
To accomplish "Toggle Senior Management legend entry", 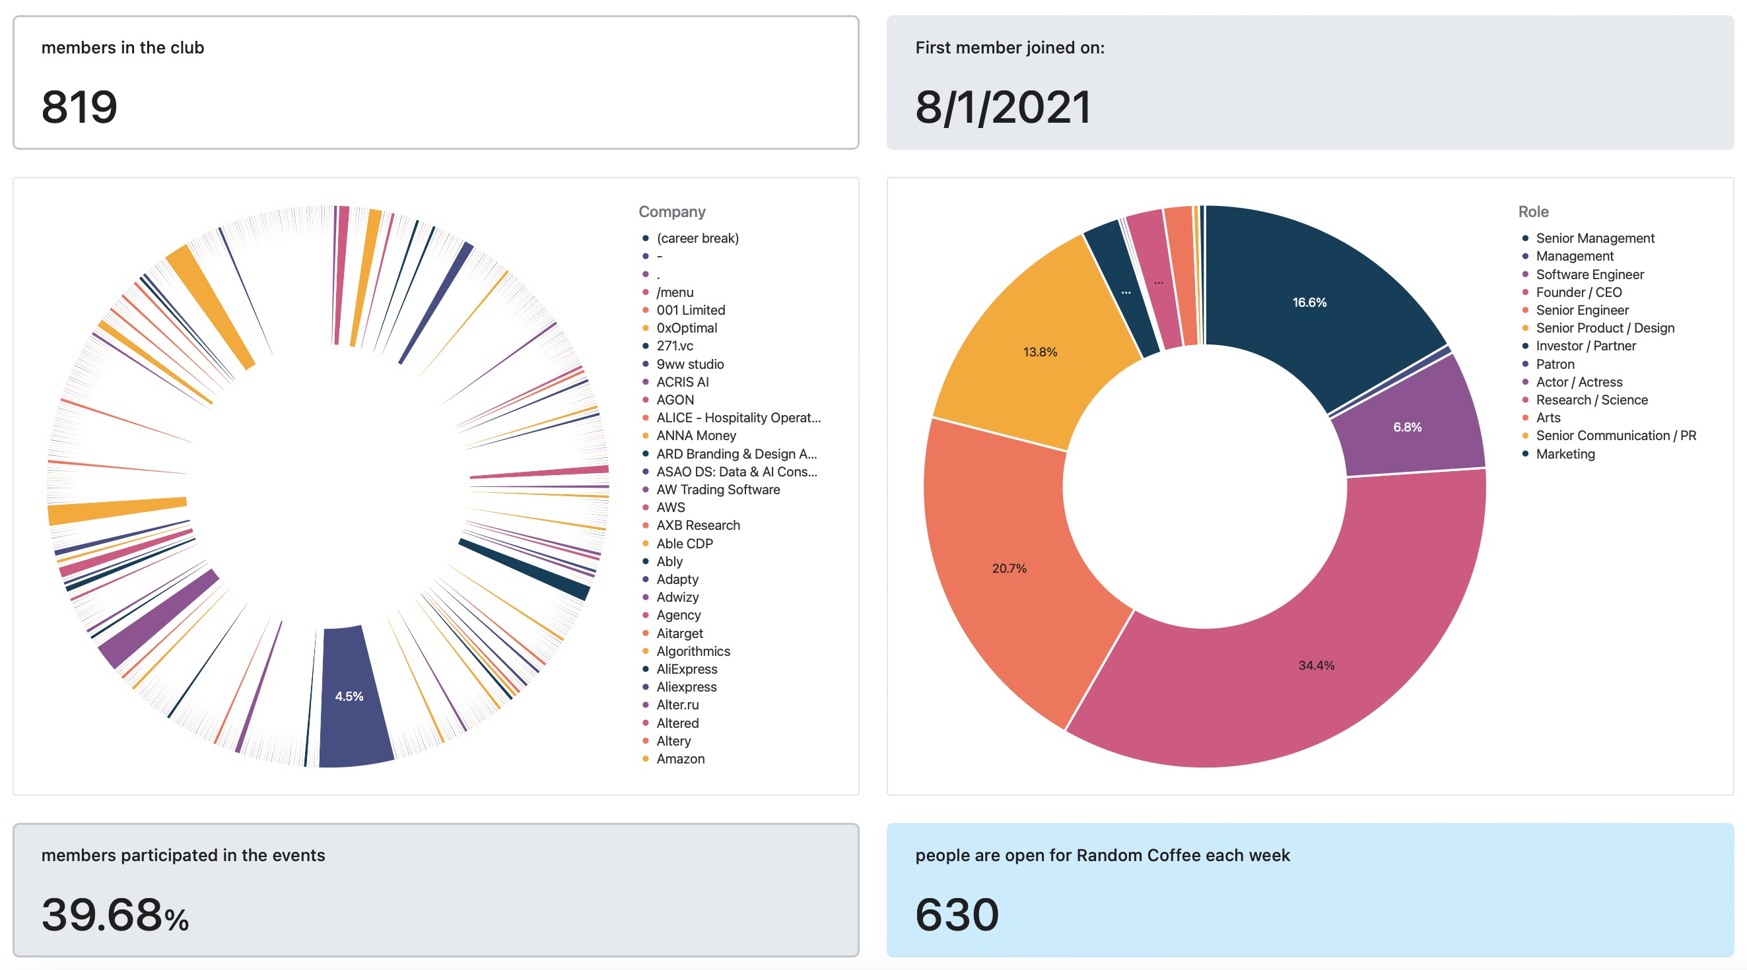I will [1588, 238].
